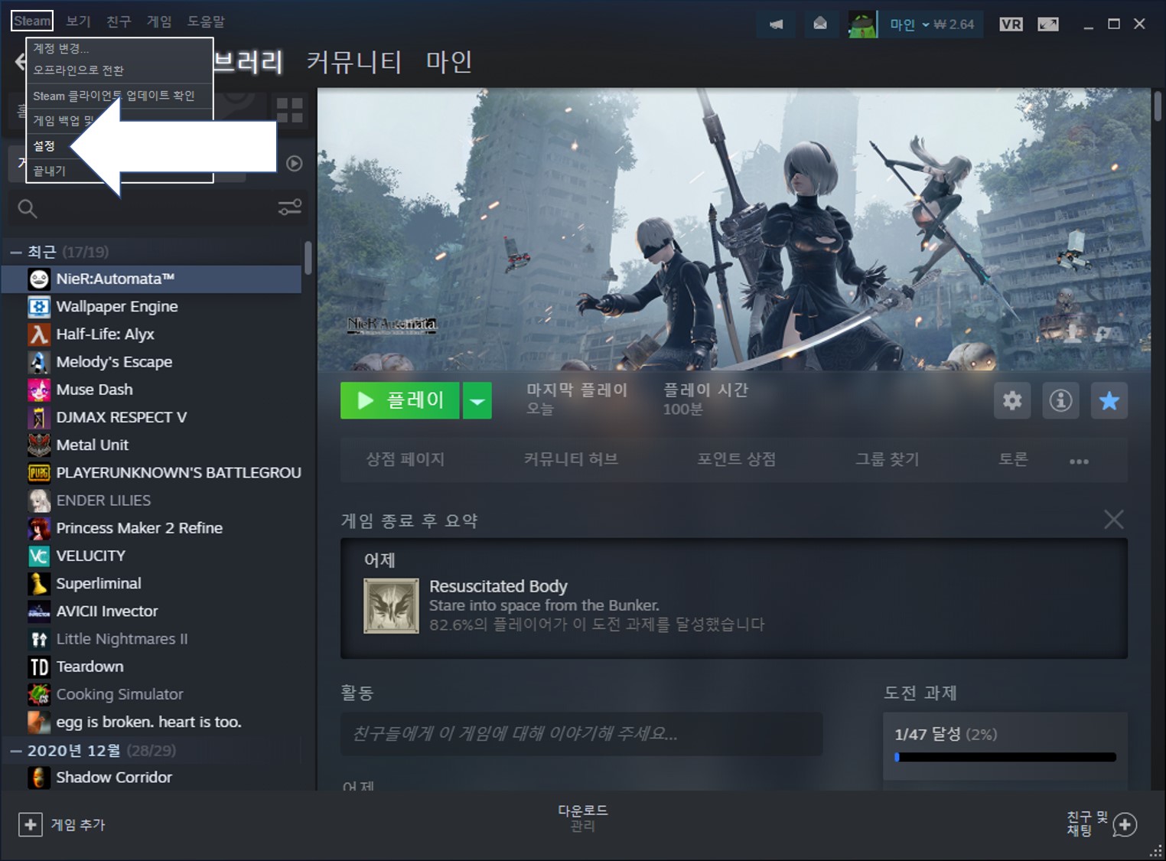Click the Cooking Simulator icon
Screen dimensions: 1166x861
click(x=39, y=694)
